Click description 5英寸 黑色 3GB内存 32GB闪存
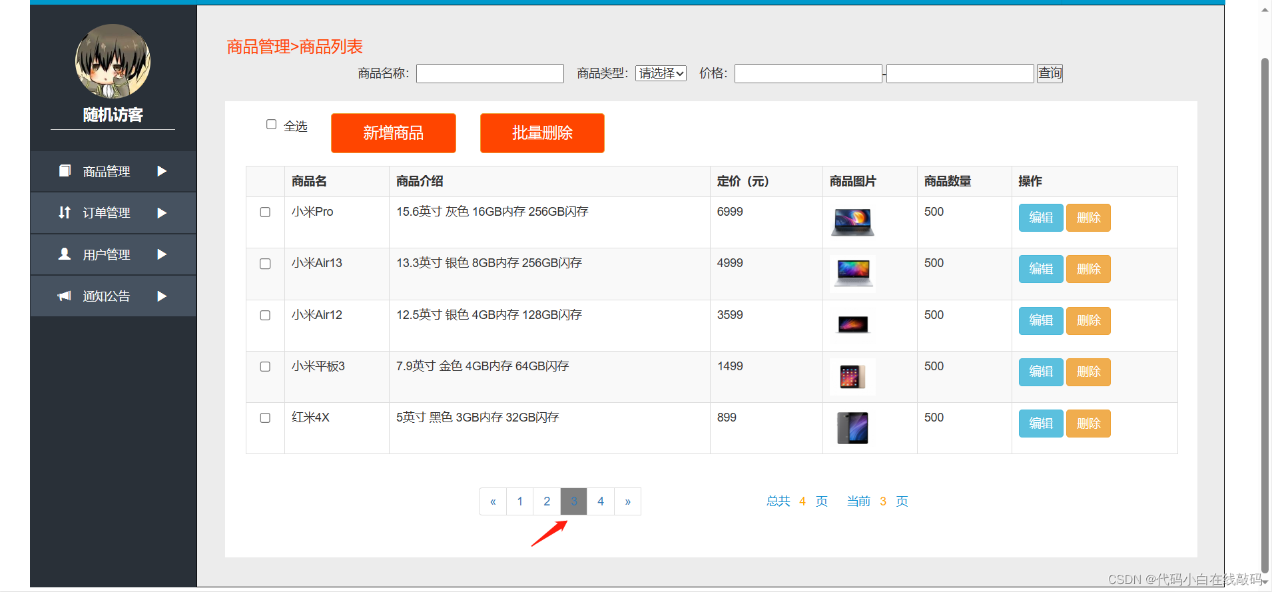Viewport: 1272px width, 592px height. (477, 418)
